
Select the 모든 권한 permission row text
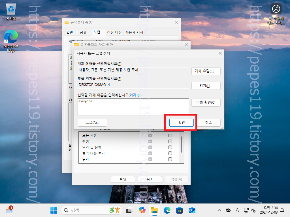tap(89, 135)
